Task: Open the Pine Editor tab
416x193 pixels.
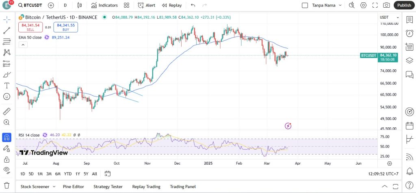Action: (x=73, y=187)
